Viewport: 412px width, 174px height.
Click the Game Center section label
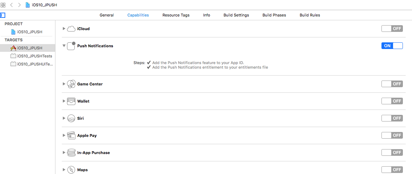pos(90,84)
